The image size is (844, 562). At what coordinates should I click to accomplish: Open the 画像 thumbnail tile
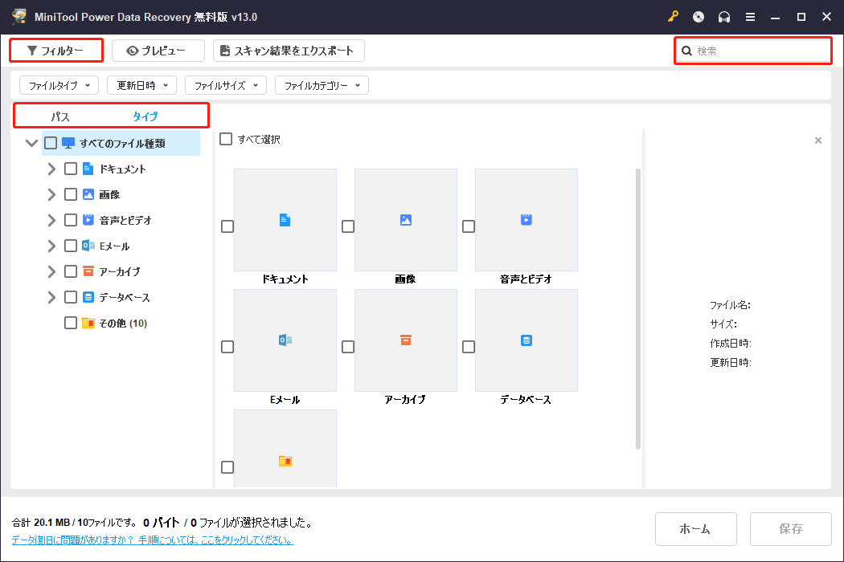406,220
